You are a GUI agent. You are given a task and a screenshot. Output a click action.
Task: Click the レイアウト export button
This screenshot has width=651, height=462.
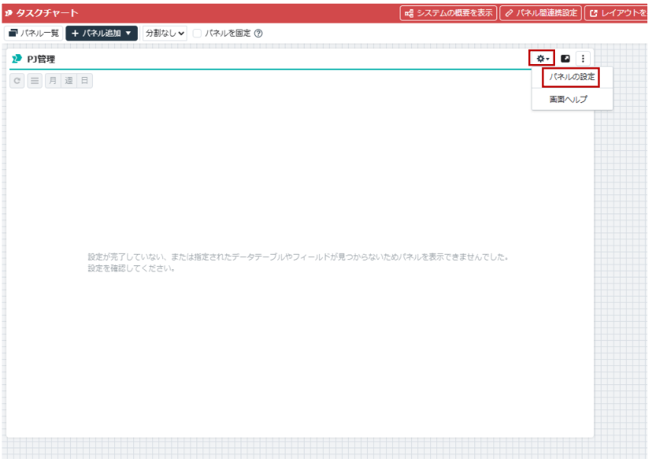click(x=617, y=13)
